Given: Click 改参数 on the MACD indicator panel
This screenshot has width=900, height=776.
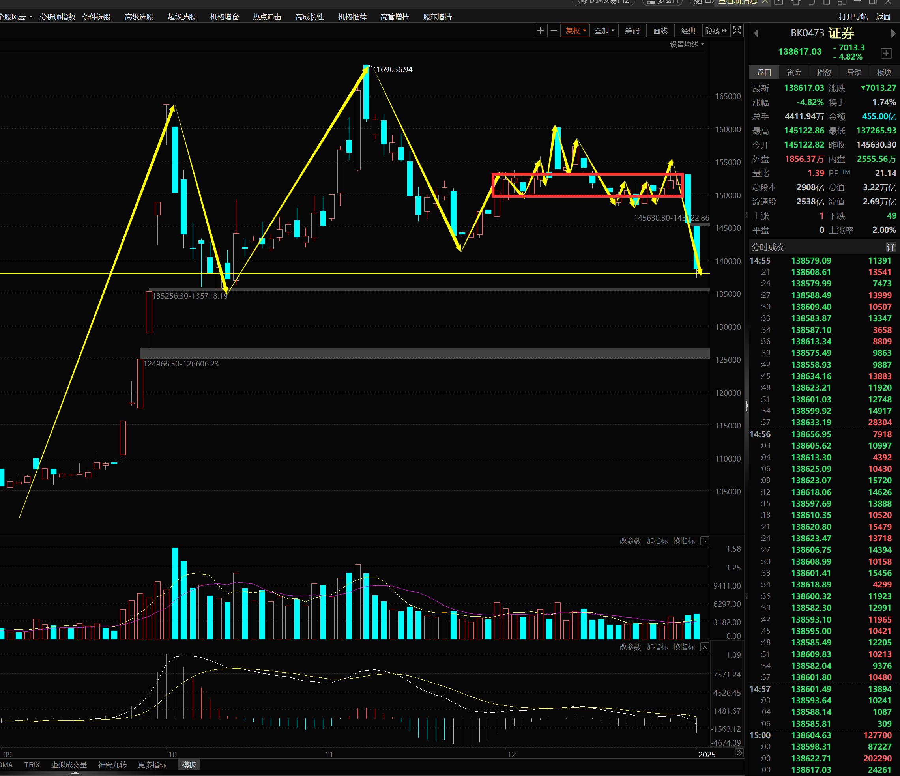Looking at the screenshot, I should coord(630,647).
